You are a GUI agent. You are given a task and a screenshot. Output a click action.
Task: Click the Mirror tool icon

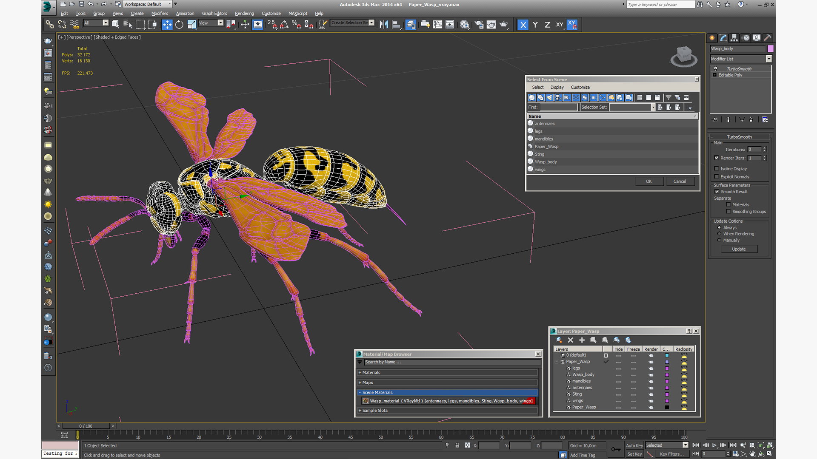pos(383,24)
